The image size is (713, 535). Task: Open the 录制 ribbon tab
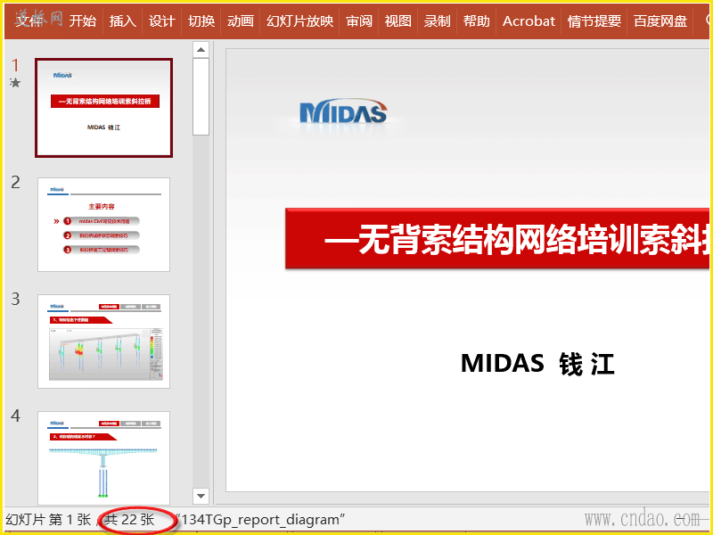pos(438,21)
